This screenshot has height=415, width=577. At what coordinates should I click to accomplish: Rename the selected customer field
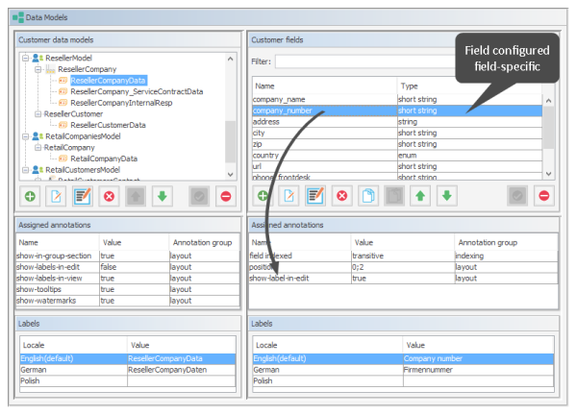[288, 196]
